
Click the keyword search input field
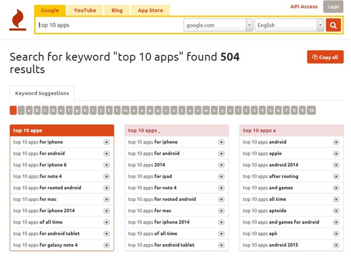[x=109, y=25]
